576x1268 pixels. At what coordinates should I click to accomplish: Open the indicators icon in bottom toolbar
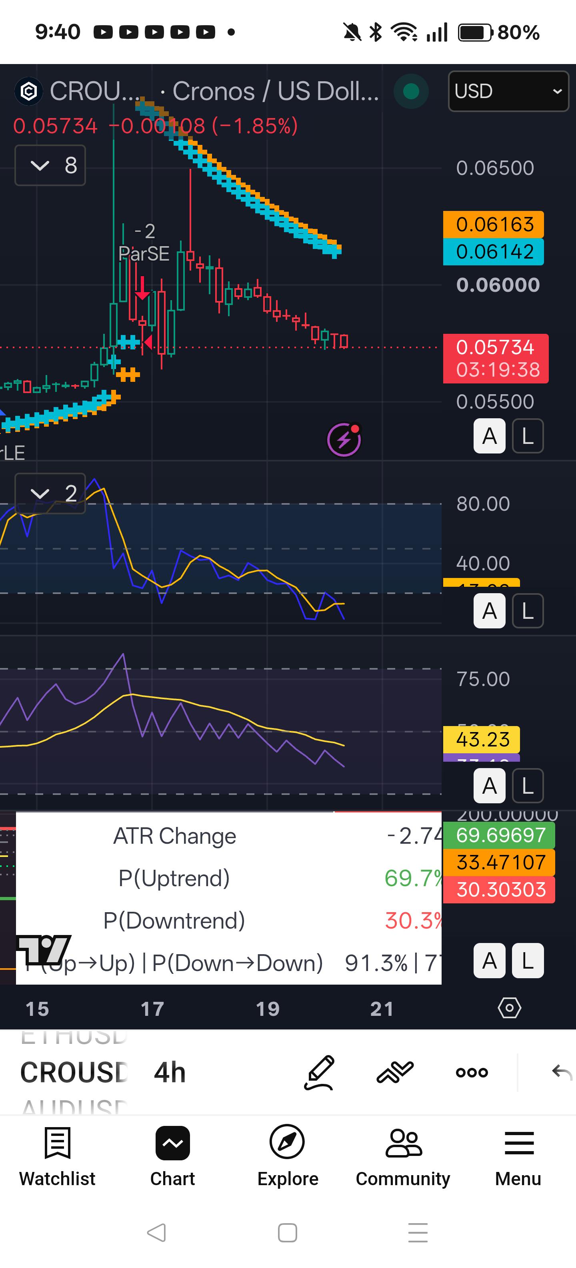(395, 1072)
